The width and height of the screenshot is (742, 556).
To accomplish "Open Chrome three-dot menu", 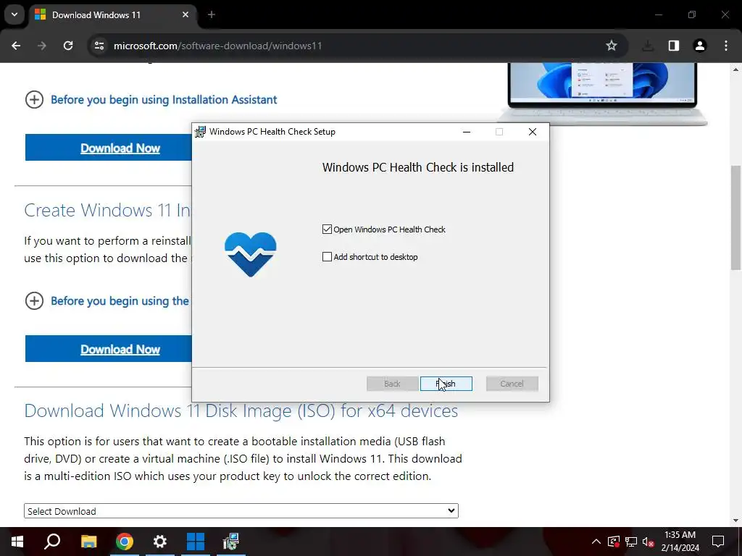I will pyautogui.click(x=726, y=46).
